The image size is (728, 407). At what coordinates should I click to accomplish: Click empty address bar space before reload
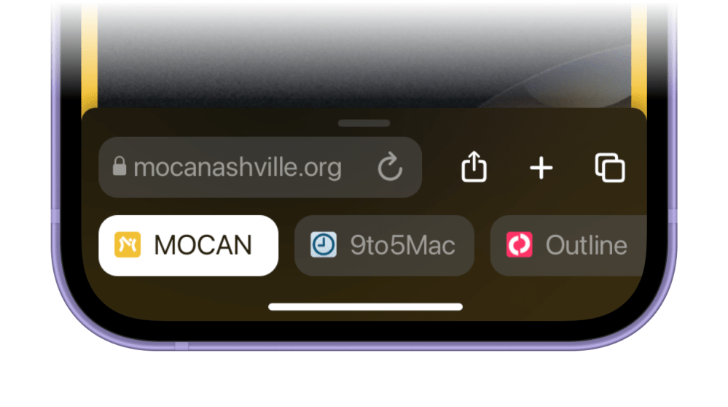pos(359,167)
